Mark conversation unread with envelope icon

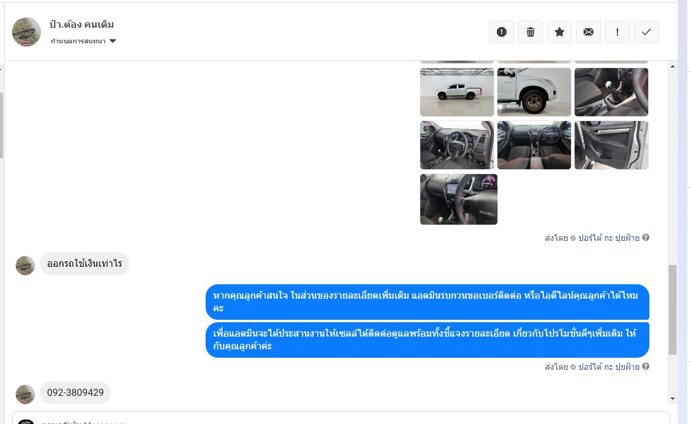[x=588, y=32]
